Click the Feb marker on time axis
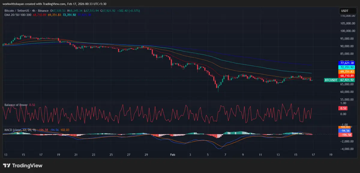Viewport: 360px width, 173px height. tap(172, 155)
